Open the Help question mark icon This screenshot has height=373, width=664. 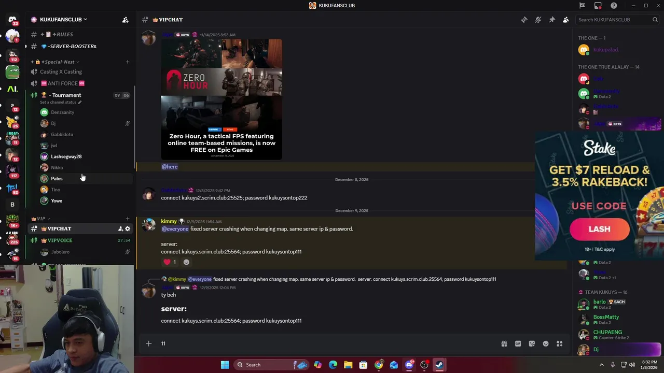614,5
